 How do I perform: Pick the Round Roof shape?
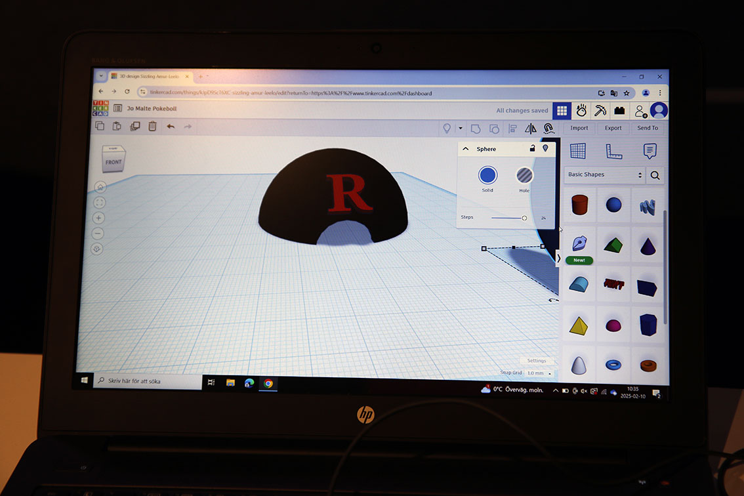(x=579, y=284)
